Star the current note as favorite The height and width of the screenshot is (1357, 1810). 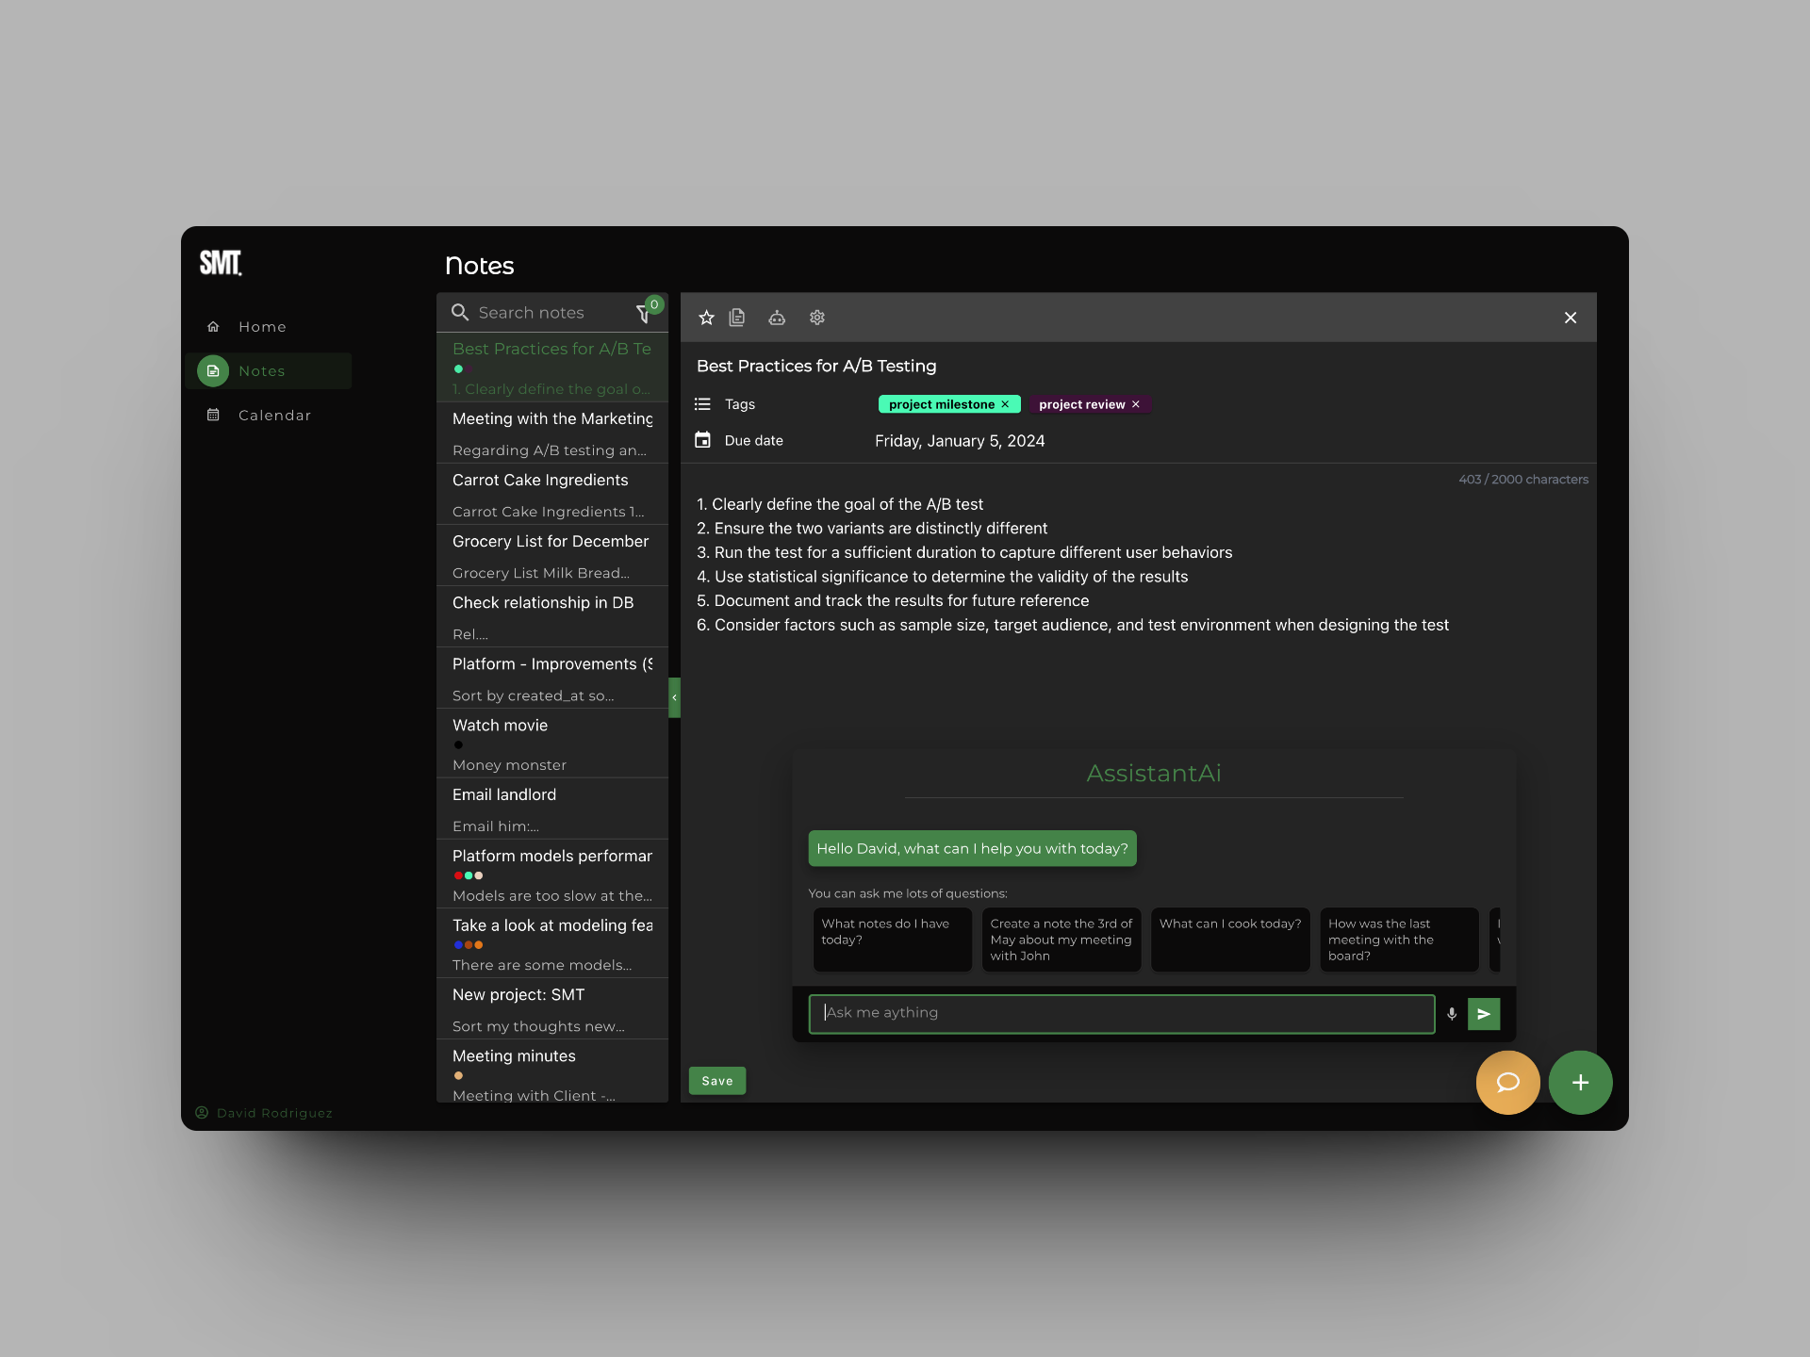click(706, 318)
